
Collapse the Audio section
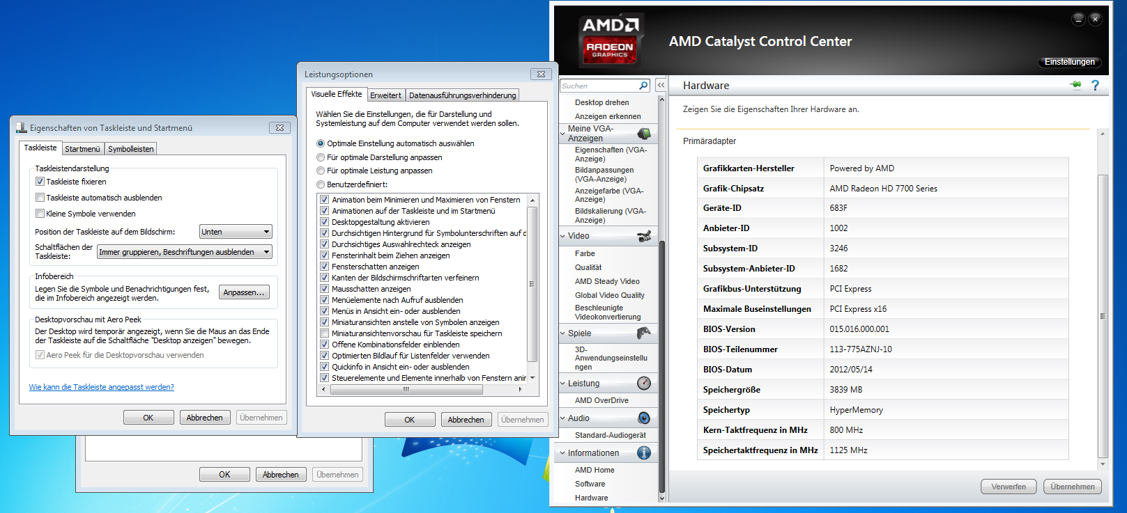pyautogui.click(x=563, y=418)
